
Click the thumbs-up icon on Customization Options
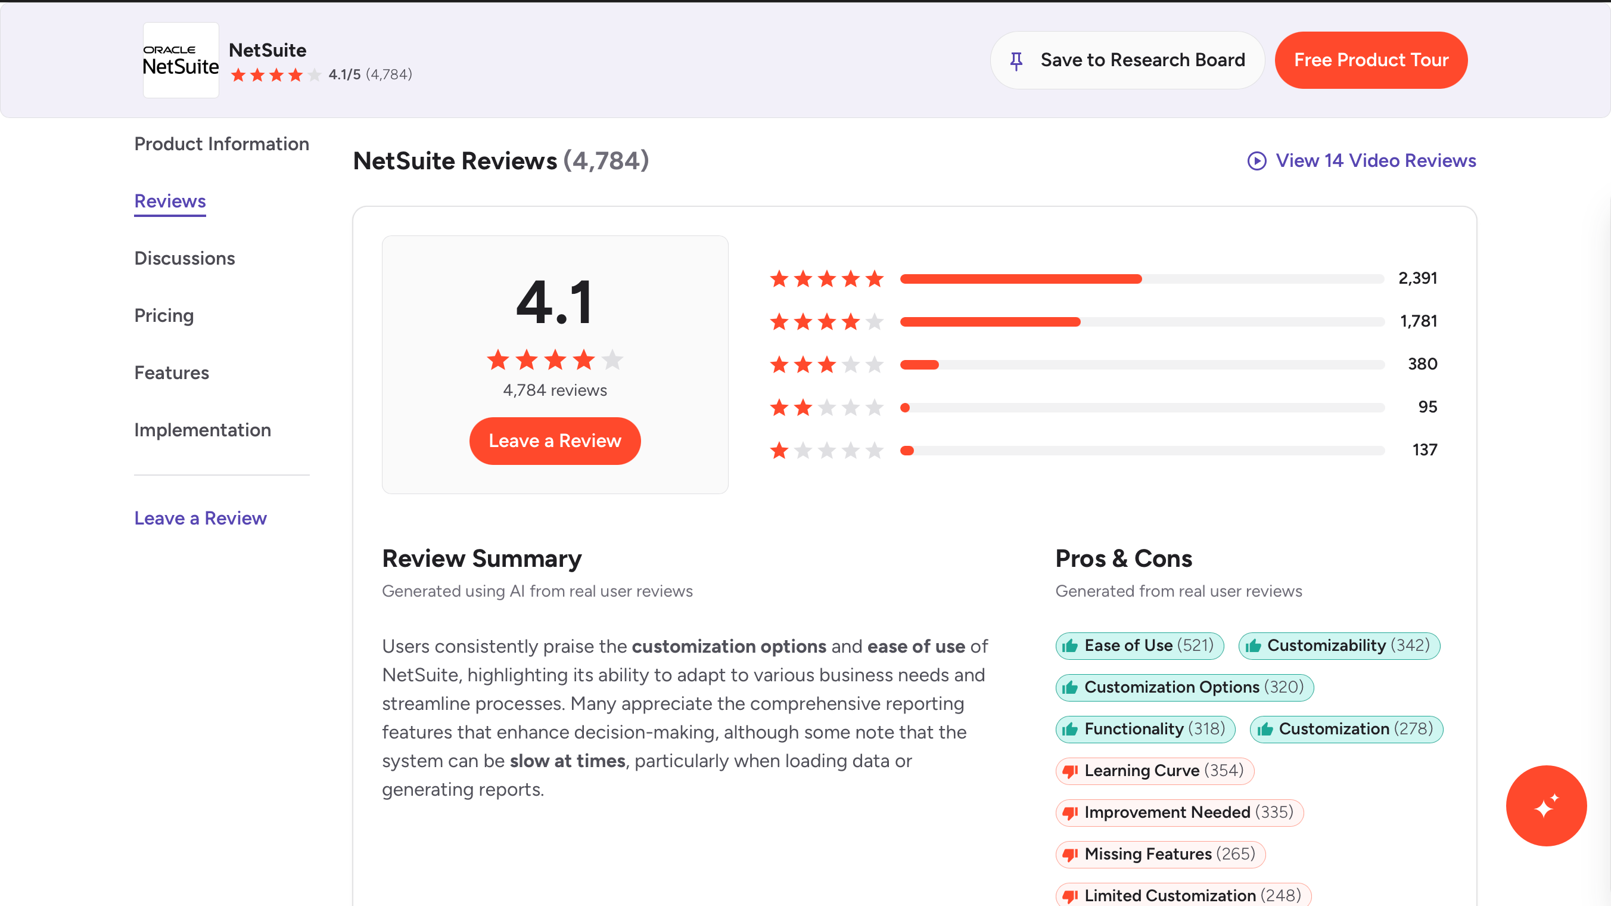pos(1070,688)
